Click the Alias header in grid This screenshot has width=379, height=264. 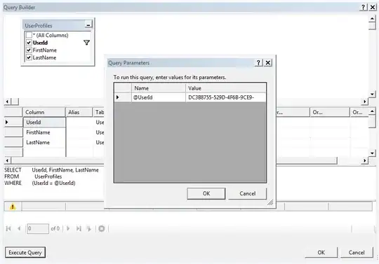pyautogui.click(x=79, y=112)
